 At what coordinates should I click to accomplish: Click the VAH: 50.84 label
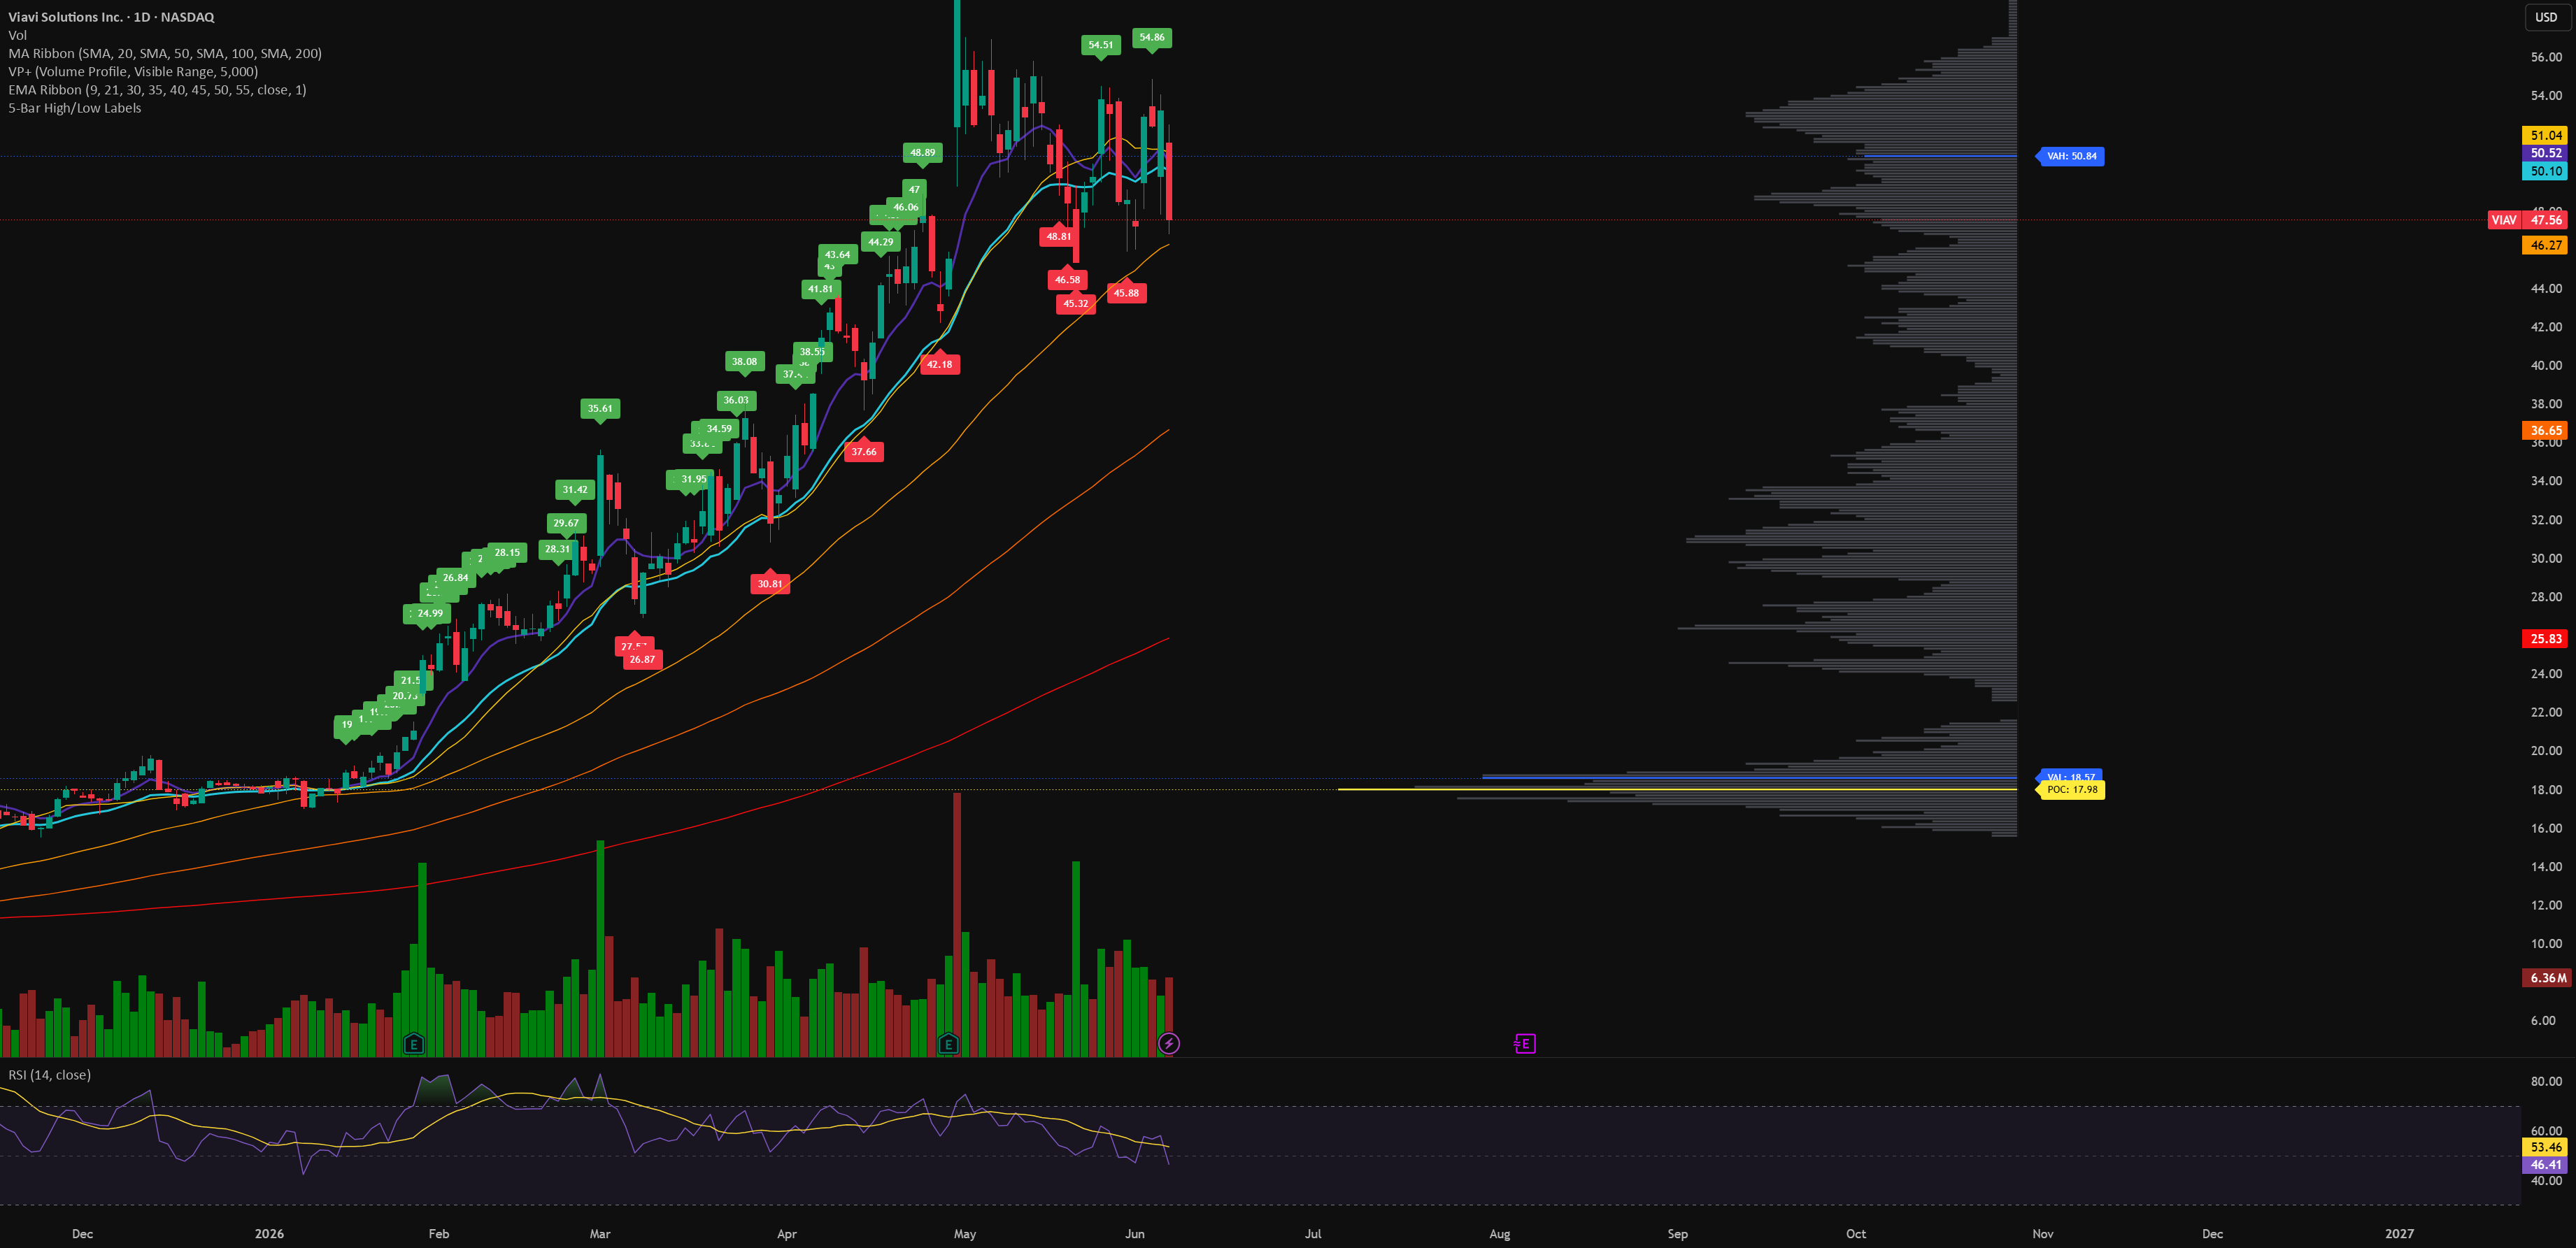point(2071,156)
